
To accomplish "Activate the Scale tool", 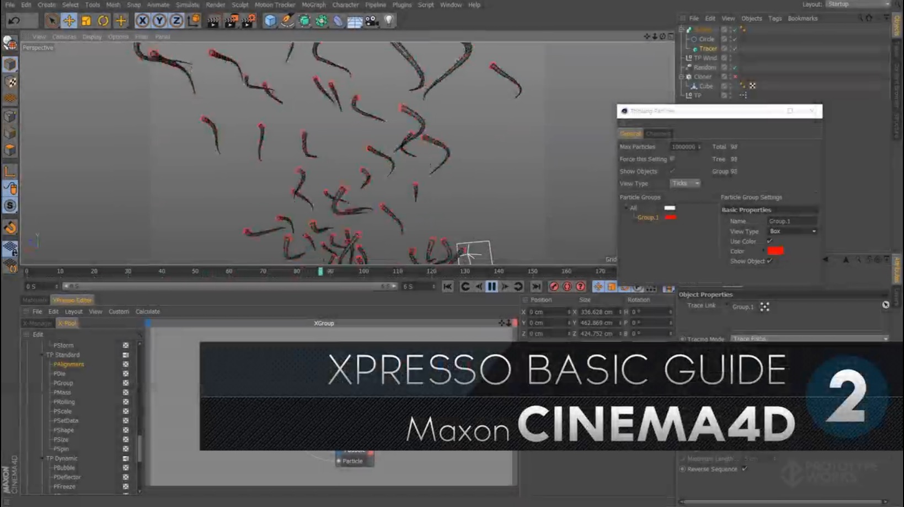I will (x=86, y=21).
